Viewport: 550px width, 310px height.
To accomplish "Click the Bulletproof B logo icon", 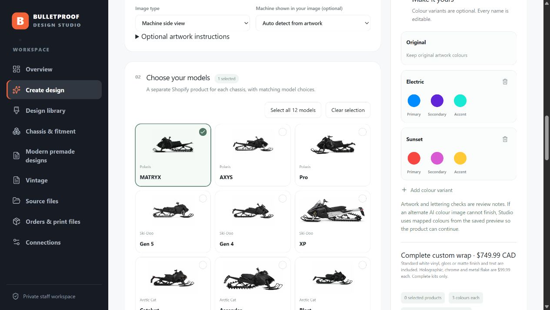I will point(20,20).
